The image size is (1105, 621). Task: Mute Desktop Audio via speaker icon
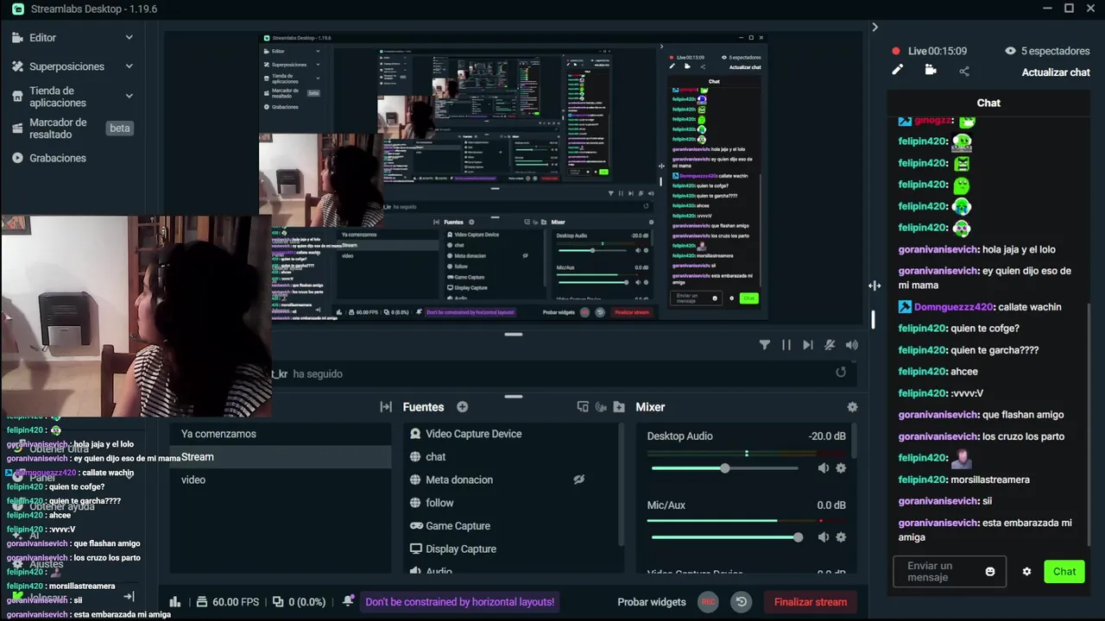pyautogui.click(x=823, y=468)
